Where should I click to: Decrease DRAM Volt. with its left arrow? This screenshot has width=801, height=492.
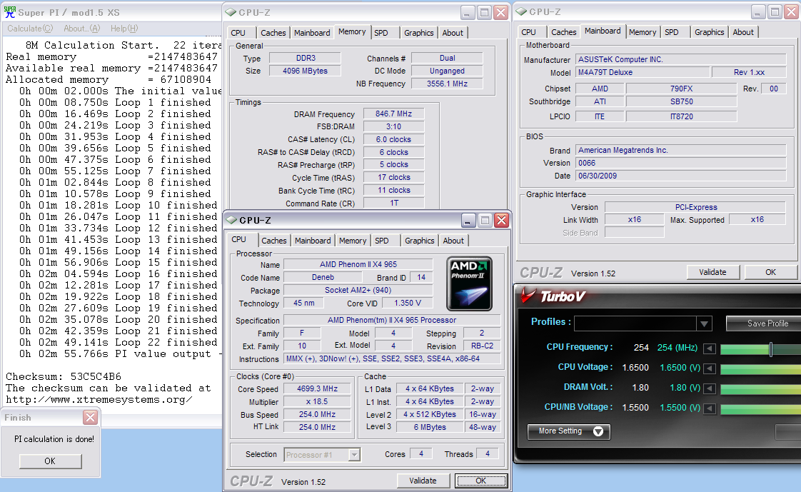(709, 388)
